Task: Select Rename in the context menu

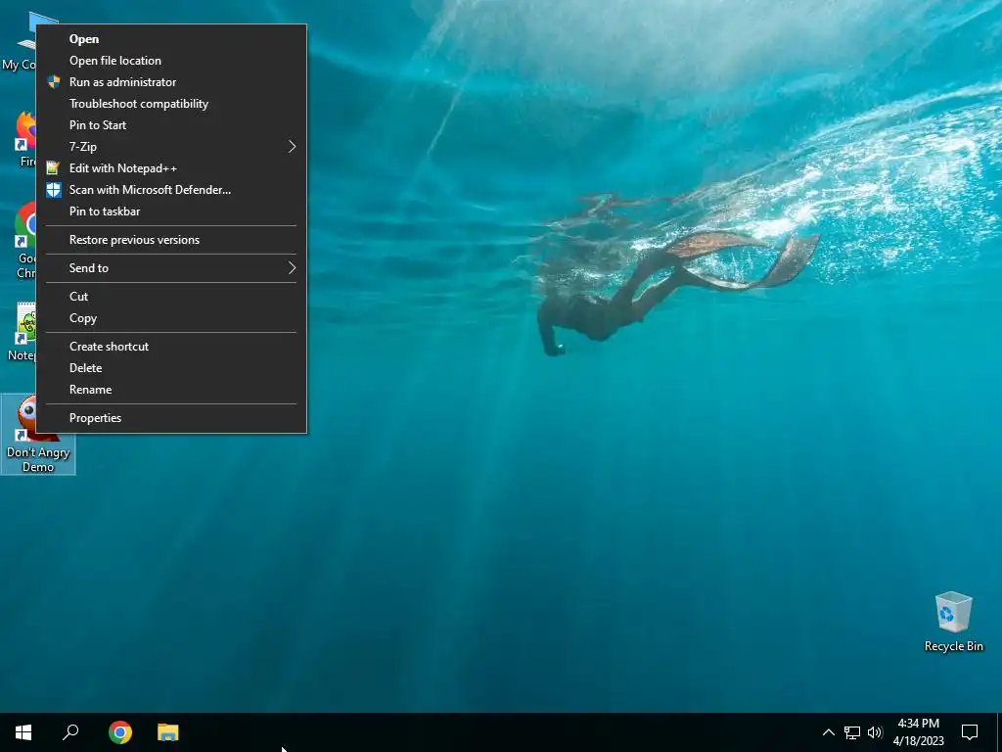Action: point(171,390)
